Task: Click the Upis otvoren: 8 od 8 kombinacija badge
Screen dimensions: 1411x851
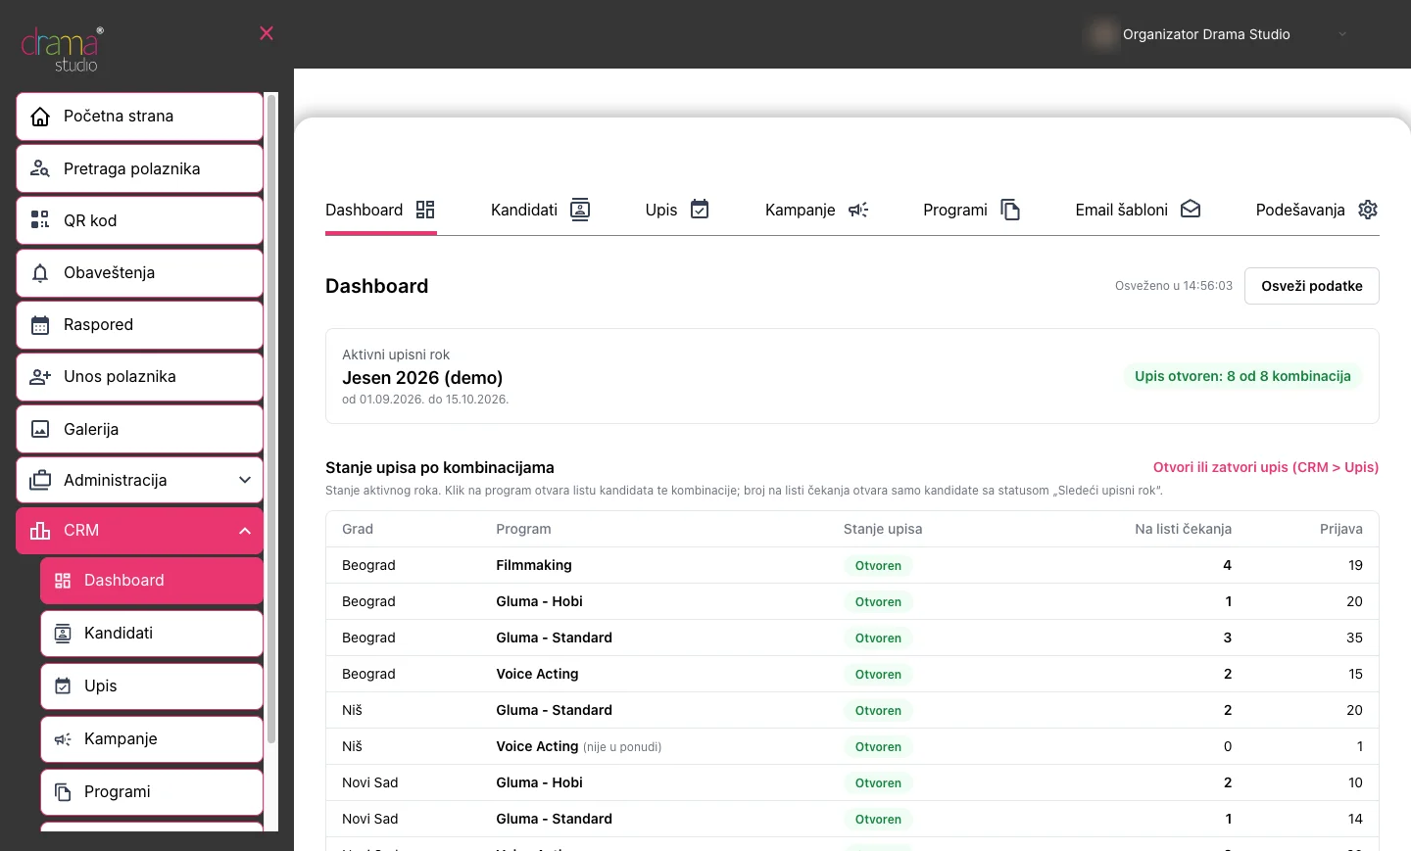Action: click(x=1242, y=376)
